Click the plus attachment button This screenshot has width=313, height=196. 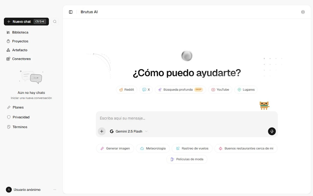[102, 131]
